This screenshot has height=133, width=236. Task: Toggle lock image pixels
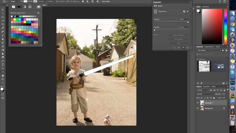coord(205,98)
